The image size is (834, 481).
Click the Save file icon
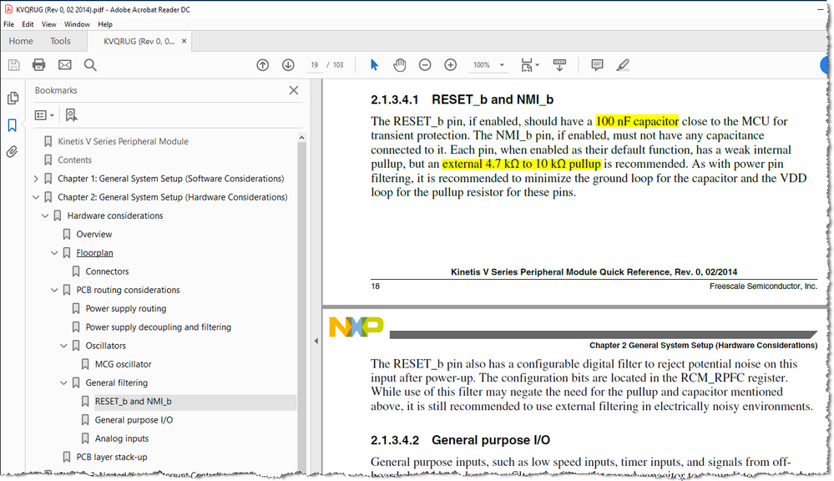point(14,65)
